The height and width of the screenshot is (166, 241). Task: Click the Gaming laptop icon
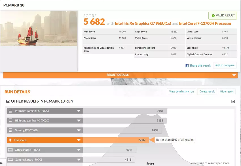click(x=10, y=159)
